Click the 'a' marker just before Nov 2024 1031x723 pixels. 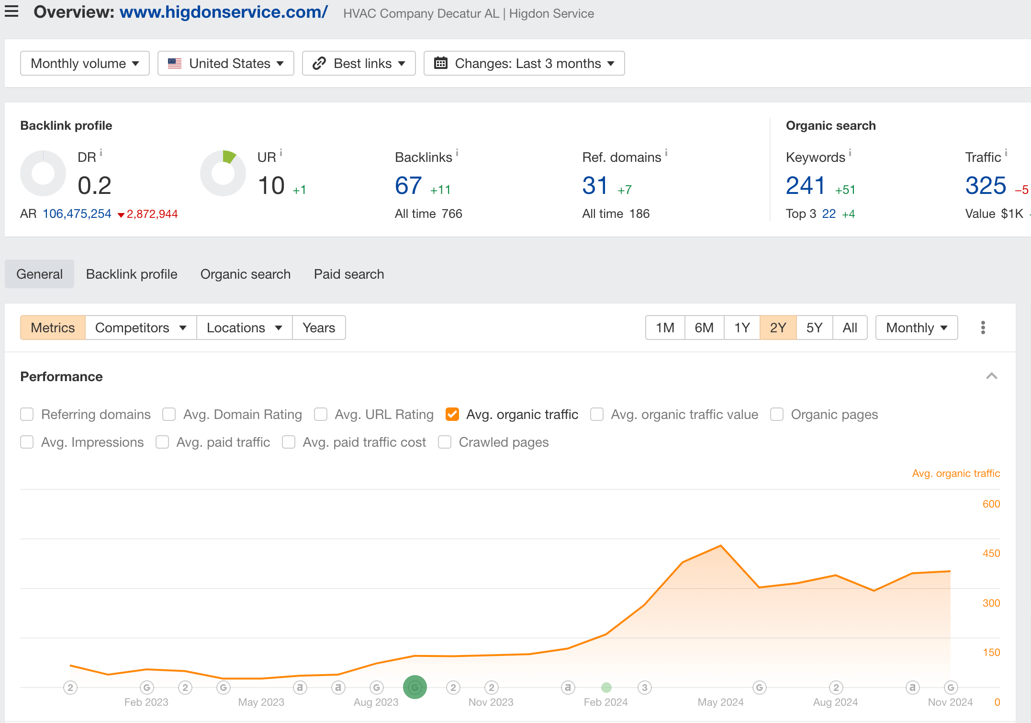tap(913, 688)
